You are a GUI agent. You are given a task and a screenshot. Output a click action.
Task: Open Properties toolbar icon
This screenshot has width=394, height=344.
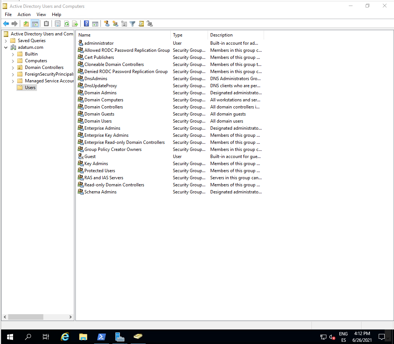[58, 24]
